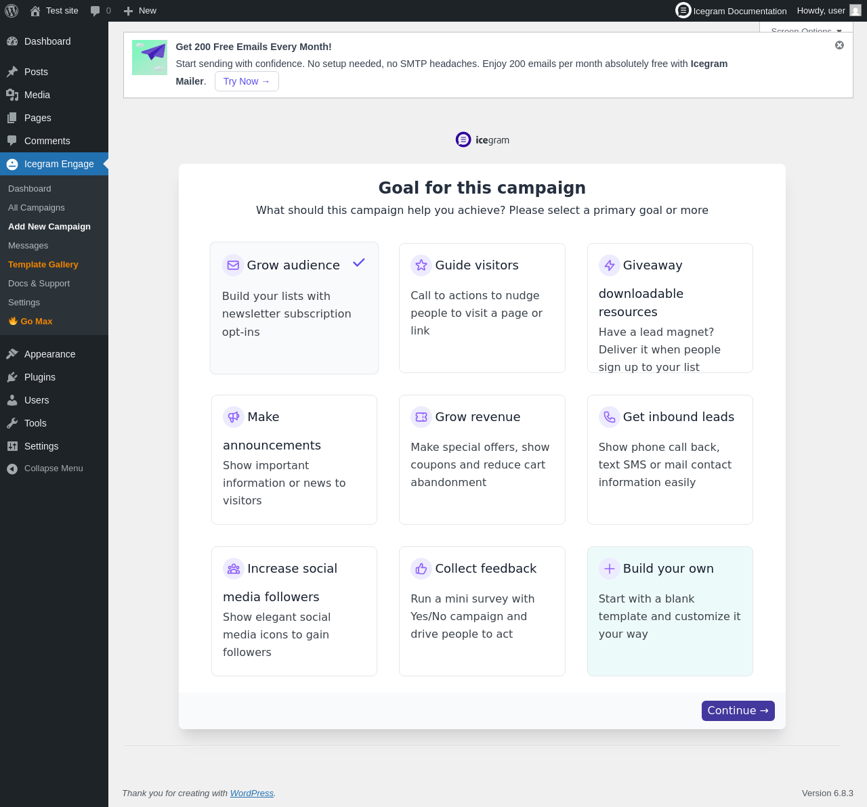The width and height of the screenshot is (867, 807).
Task: Click the megaphone icon for announcements
Action: pyautogui.click(x=234, y=417)
